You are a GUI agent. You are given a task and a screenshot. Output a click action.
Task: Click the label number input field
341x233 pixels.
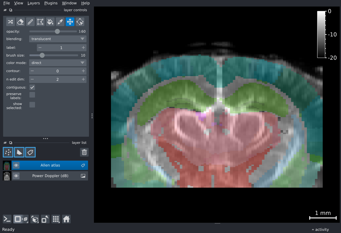coord(62,48)
